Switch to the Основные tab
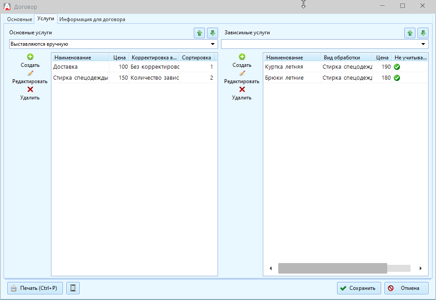 [x=20, y=19]
